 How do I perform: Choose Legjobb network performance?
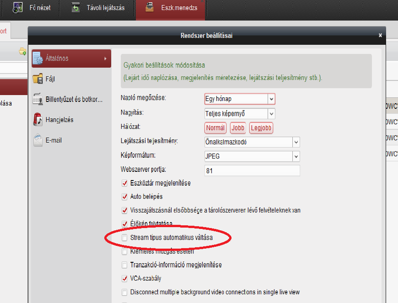[x=261, y=128]
